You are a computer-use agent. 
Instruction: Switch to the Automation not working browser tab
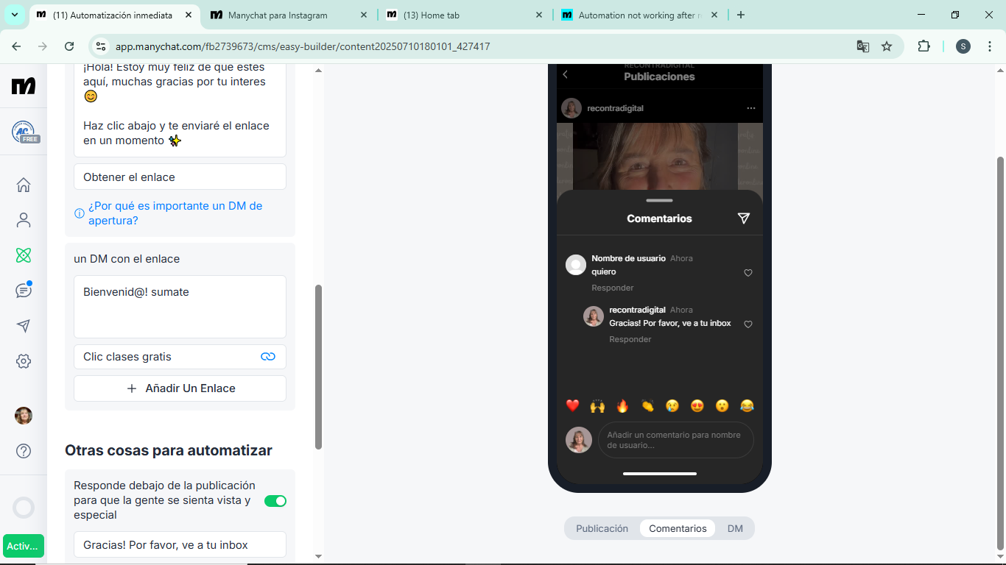click(x=637, y=15)
